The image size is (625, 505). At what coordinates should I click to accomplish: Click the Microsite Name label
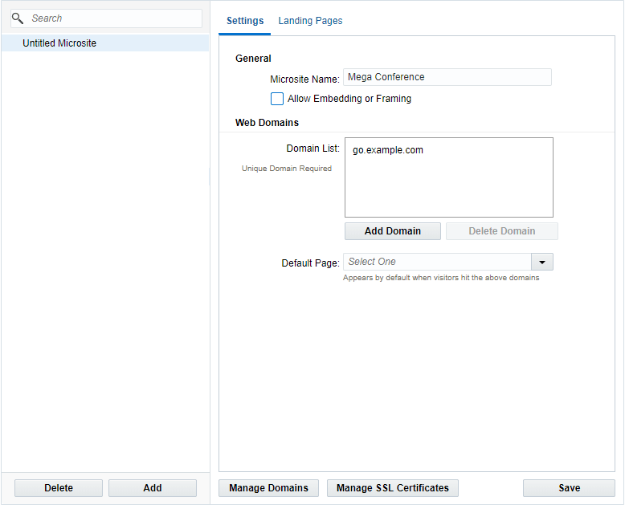(305, 79)
